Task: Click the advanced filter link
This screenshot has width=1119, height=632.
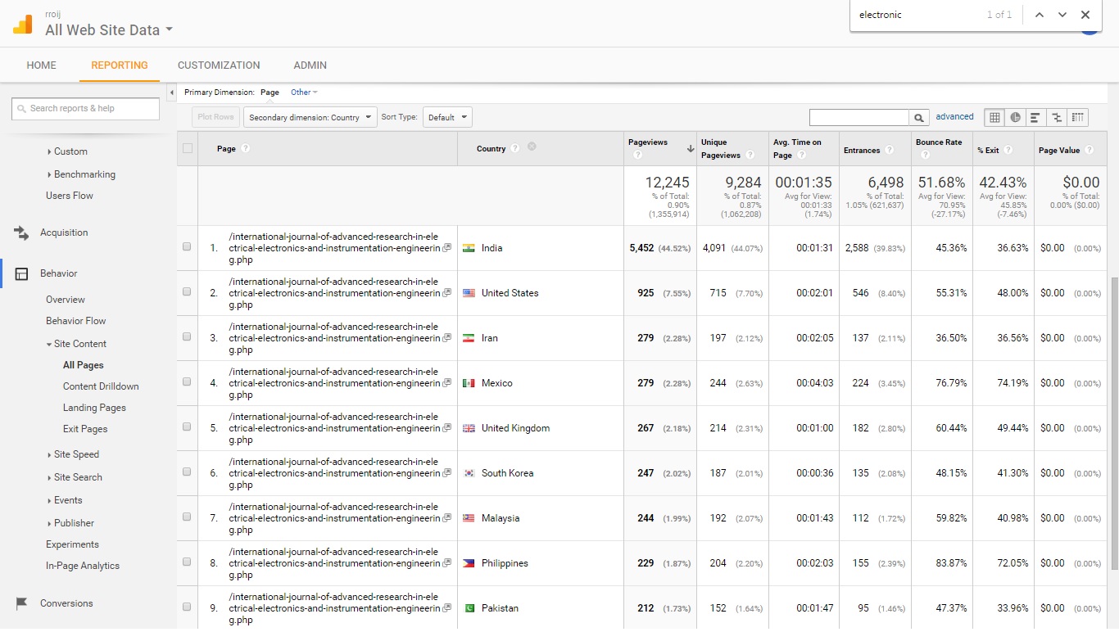Action: [x=954, y=117]
